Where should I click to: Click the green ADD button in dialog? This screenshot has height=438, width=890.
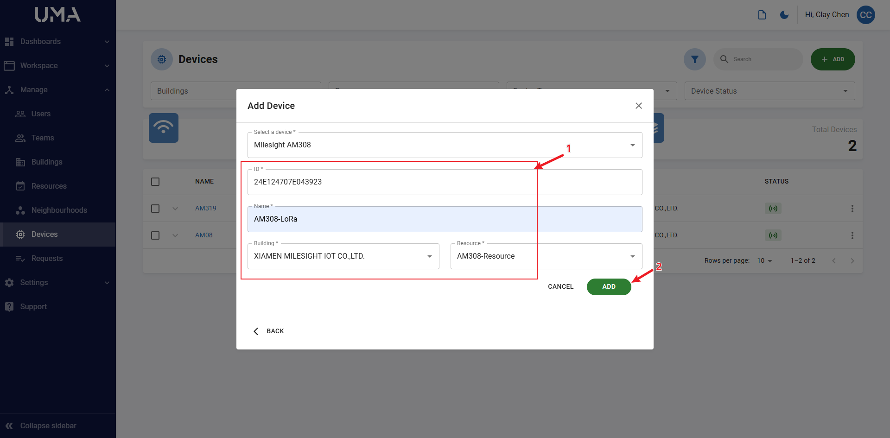point(609,287)
